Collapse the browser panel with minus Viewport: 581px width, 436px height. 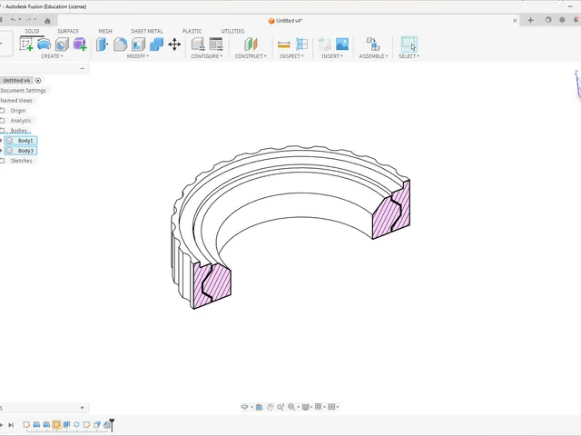pyautogui.click(x=83, y=68)
